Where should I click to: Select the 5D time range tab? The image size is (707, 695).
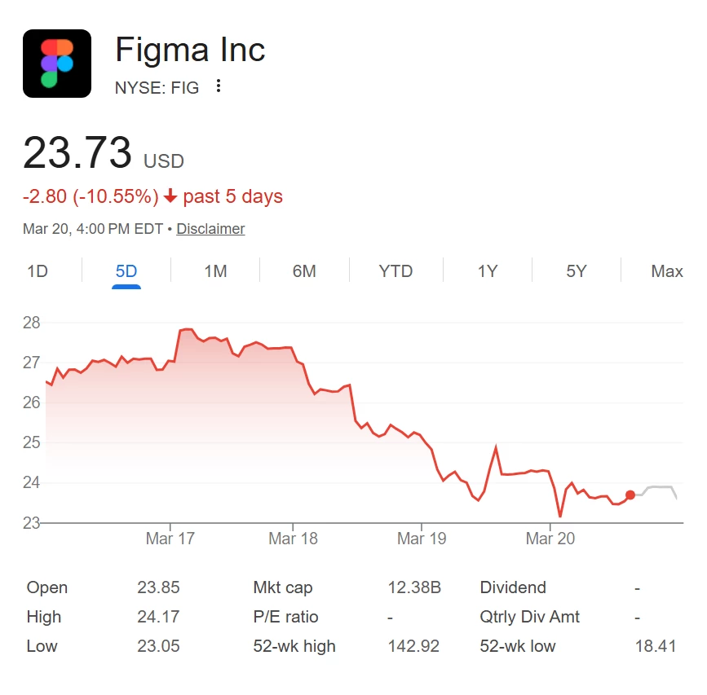126,271
